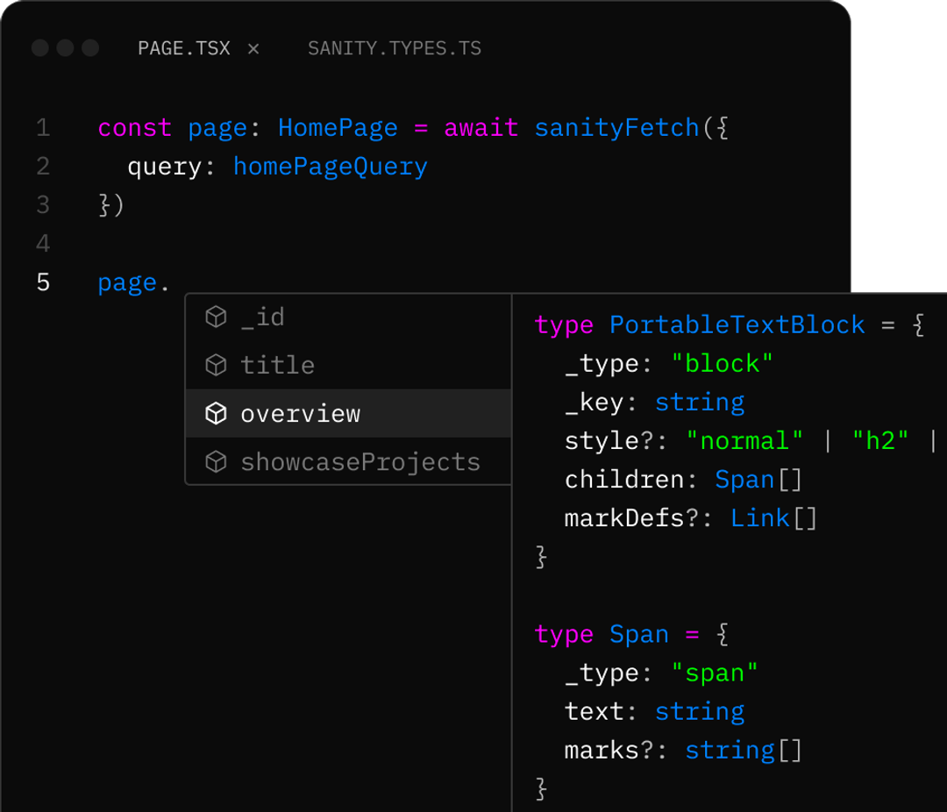Click the yellow traffic-light window dot

[65, 48]
